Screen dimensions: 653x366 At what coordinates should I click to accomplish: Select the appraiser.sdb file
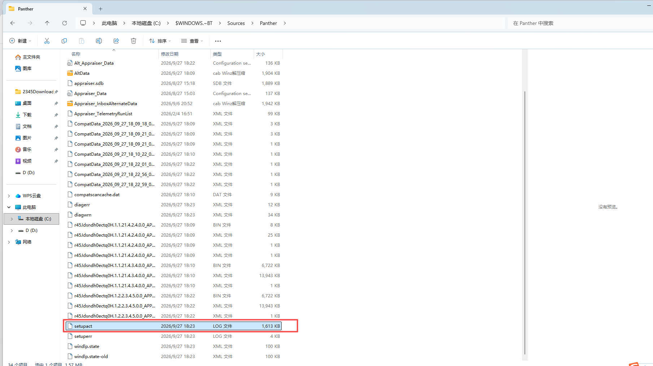pos(173,83)
